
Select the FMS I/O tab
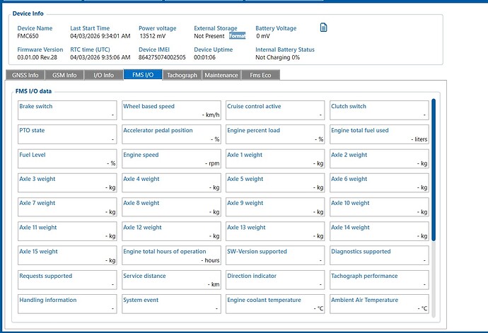click(142, 75)
